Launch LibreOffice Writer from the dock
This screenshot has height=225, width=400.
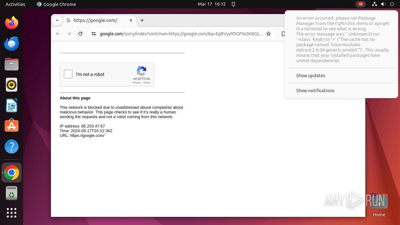(x=12, y=105)
